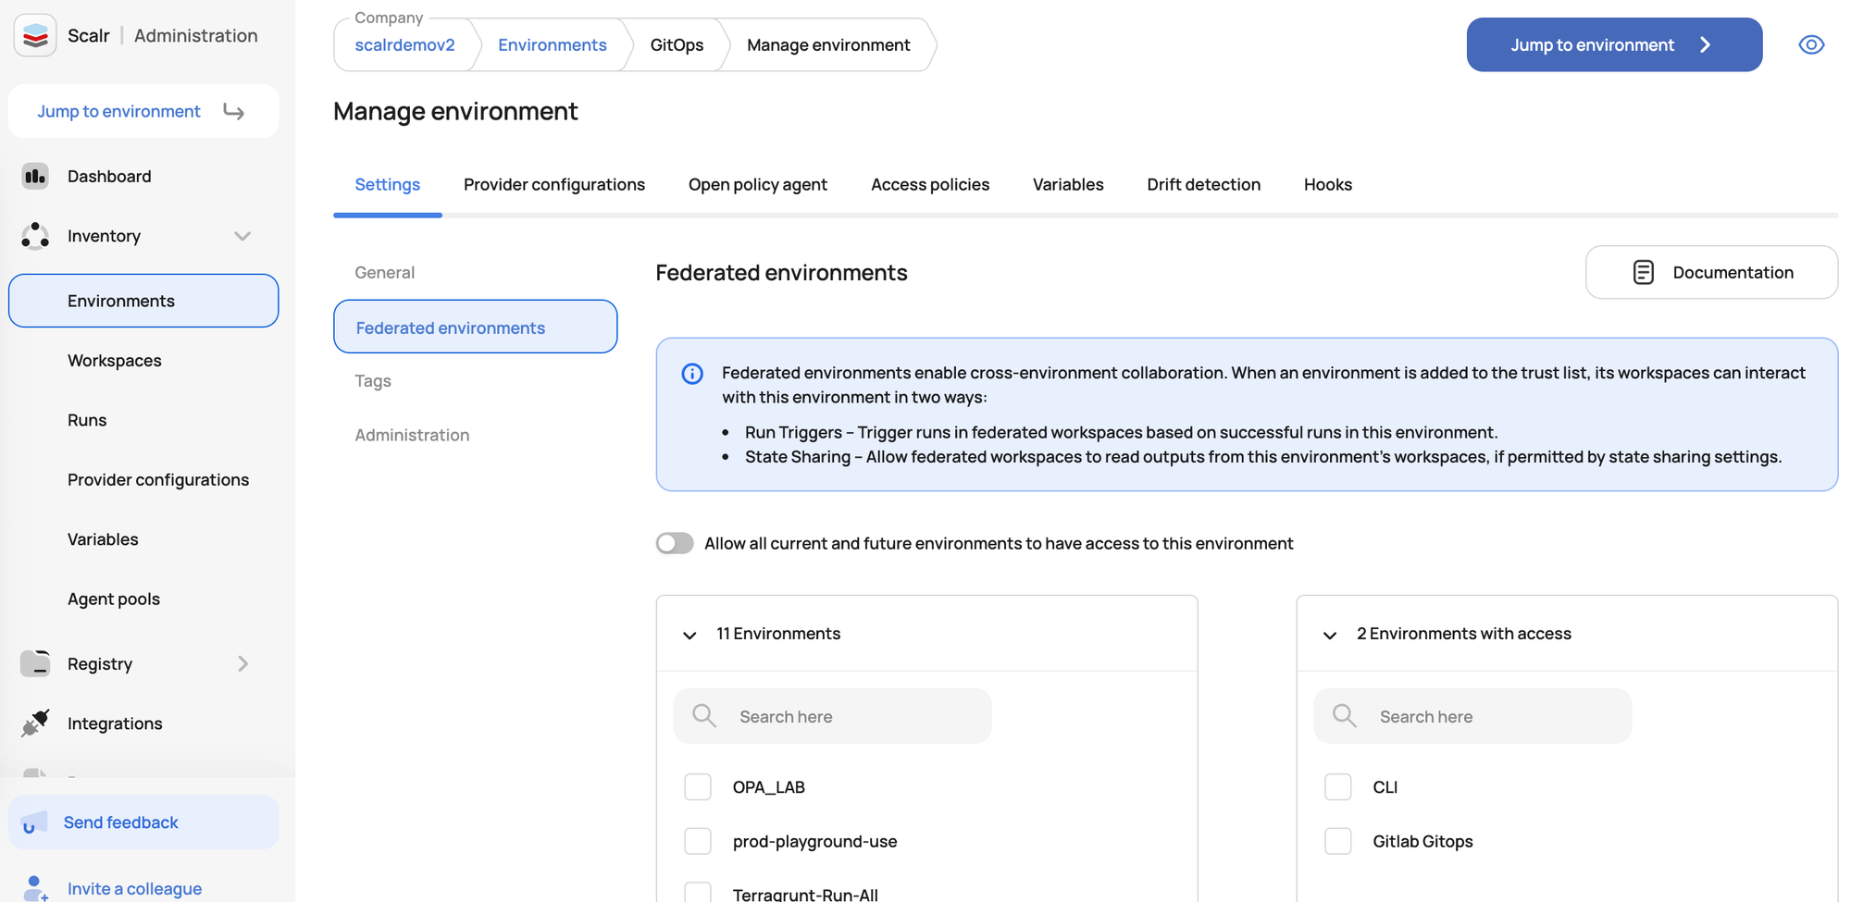1851x902 pixels.
Task: Click the Dashboard icon in sidebar
Action: (35, 176)
